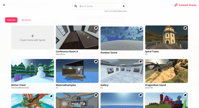Click the Winter Cheer title text
The height and width of the screenshot is (108, 199).
point(19,85)
